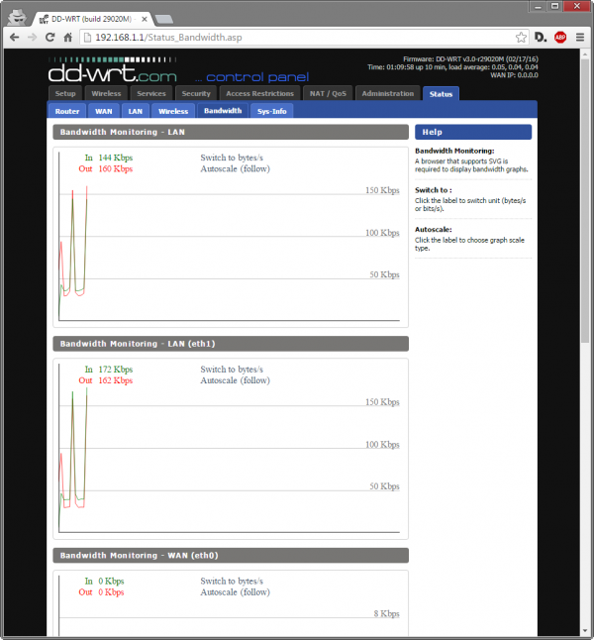This screenshot has height=640, width=594.
Task: Toggle Autoscale on LAN (eth1) graph
Action: pyautogui.click(x=235, y=380)
